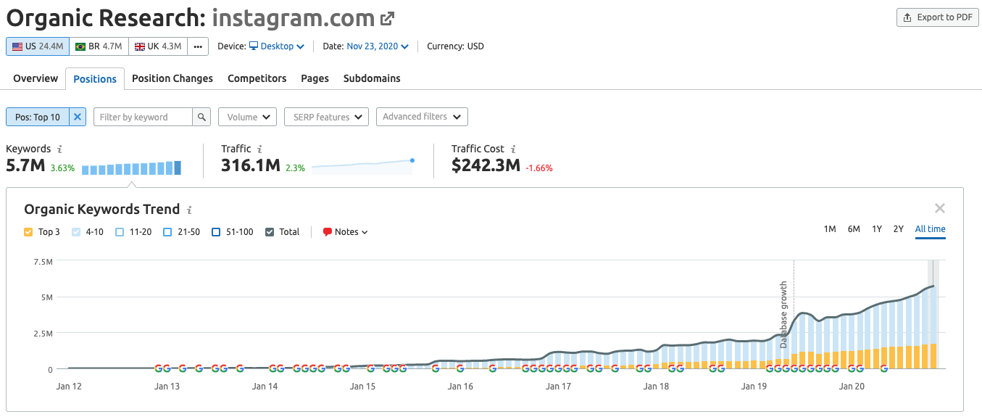Toggle the Top 3 checkbox in legend
The height and width of the screenshot is (417, 982).
tap(29, 232)
